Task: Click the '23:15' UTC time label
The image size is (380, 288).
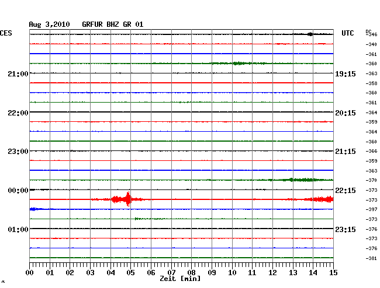Action: (346, 229)
